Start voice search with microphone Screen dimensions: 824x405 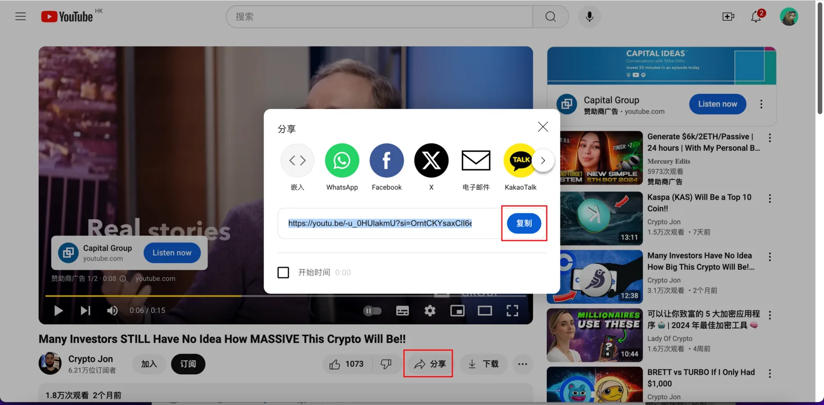[x=590, y=16]
